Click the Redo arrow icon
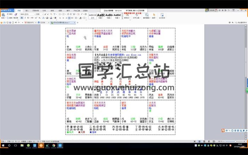The height and width of the screenshot is (155, 248). 19,23
